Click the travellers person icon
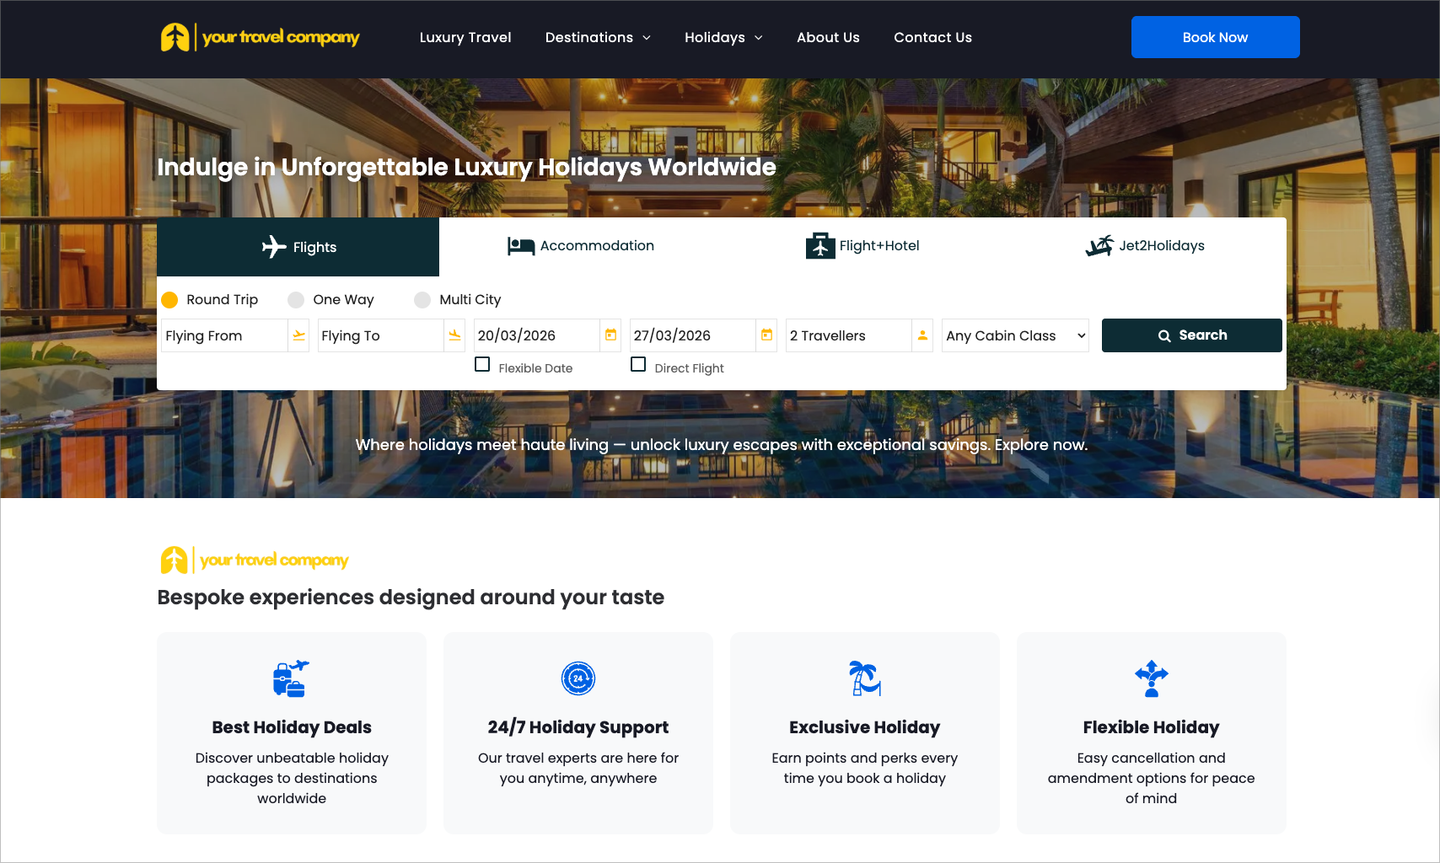This screenshot has width=1440, height=863. pyautogui.click(x=922, y=335)
